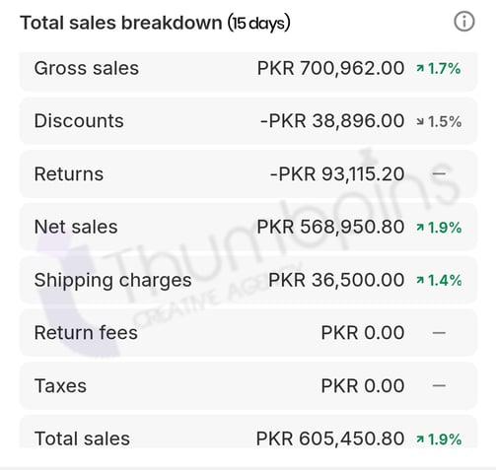Click the trend arrow beside Total sales 1.9%
Image resolution: width=496 pixels, height=470 pixels.
click(420, 439)
